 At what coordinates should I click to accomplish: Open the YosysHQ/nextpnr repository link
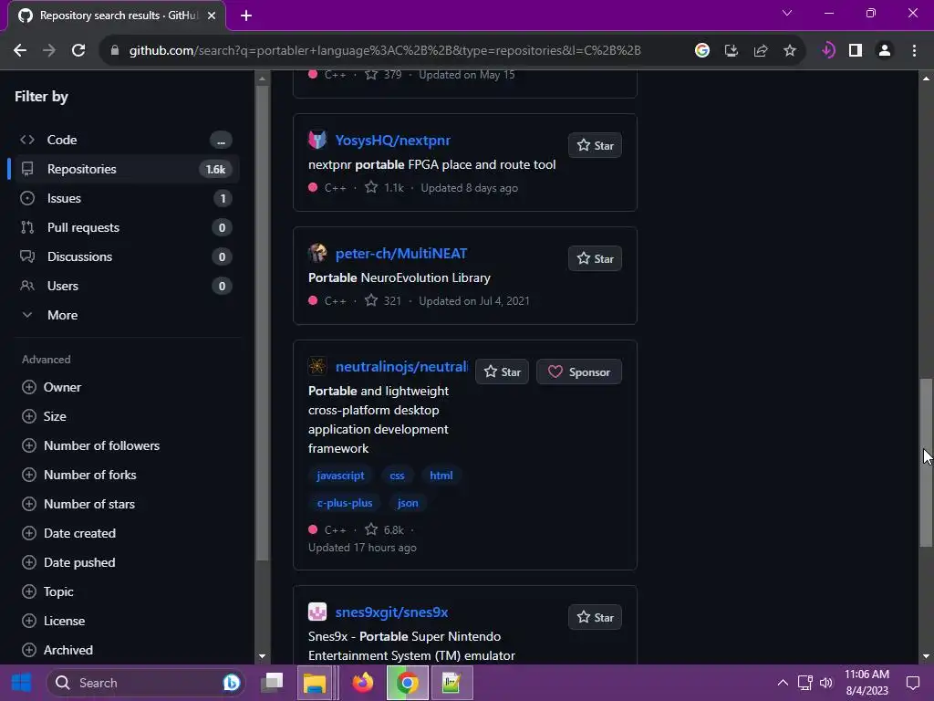pyautogui.click(x=392, y=140)
